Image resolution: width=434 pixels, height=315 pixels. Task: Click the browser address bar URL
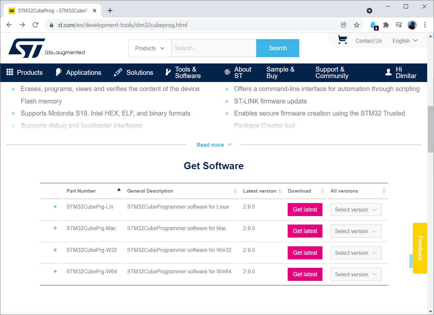[123, 25]
